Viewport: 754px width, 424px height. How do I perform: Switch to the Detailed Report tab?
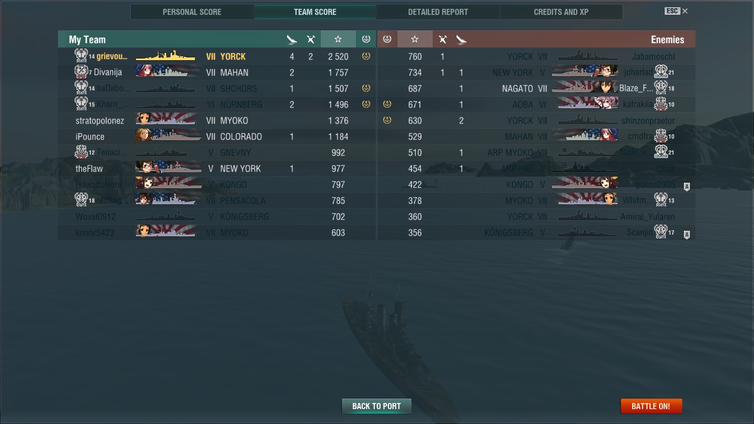[438, 12]
